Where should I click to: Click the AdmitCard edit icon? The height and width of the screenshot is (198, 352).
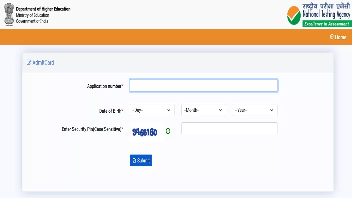point(29,62)
